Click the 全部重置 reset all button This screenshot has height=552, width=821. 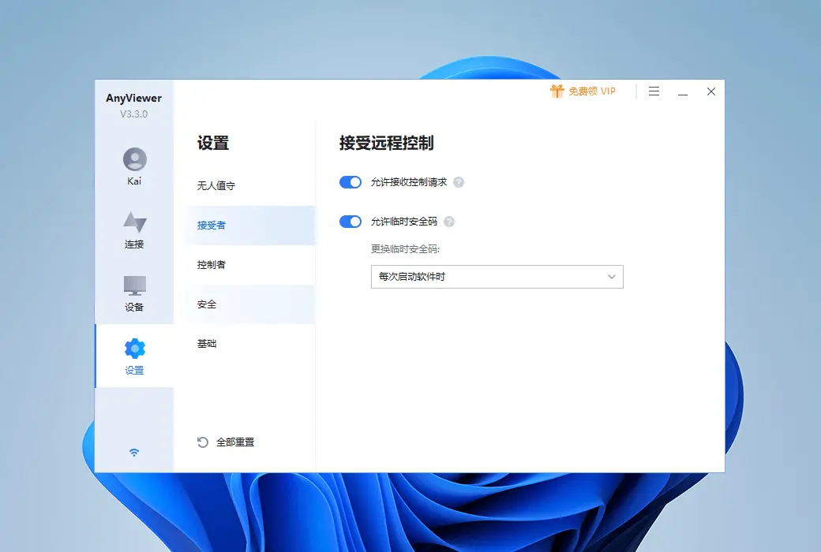pos(226,442)
